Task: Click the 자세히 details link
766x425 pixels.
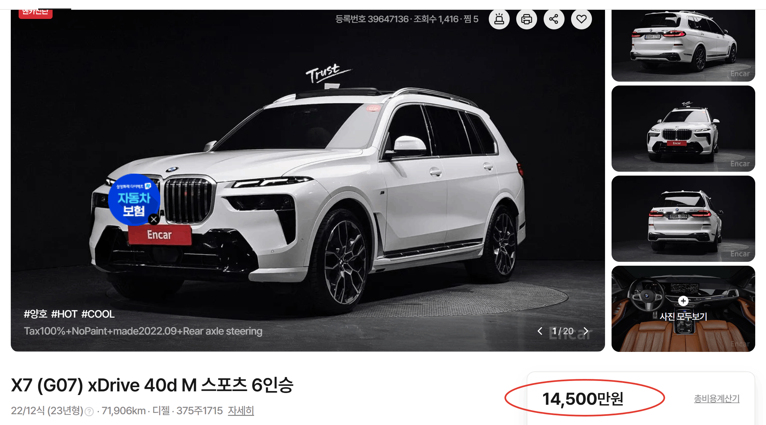Action: [x=241, y=411]
